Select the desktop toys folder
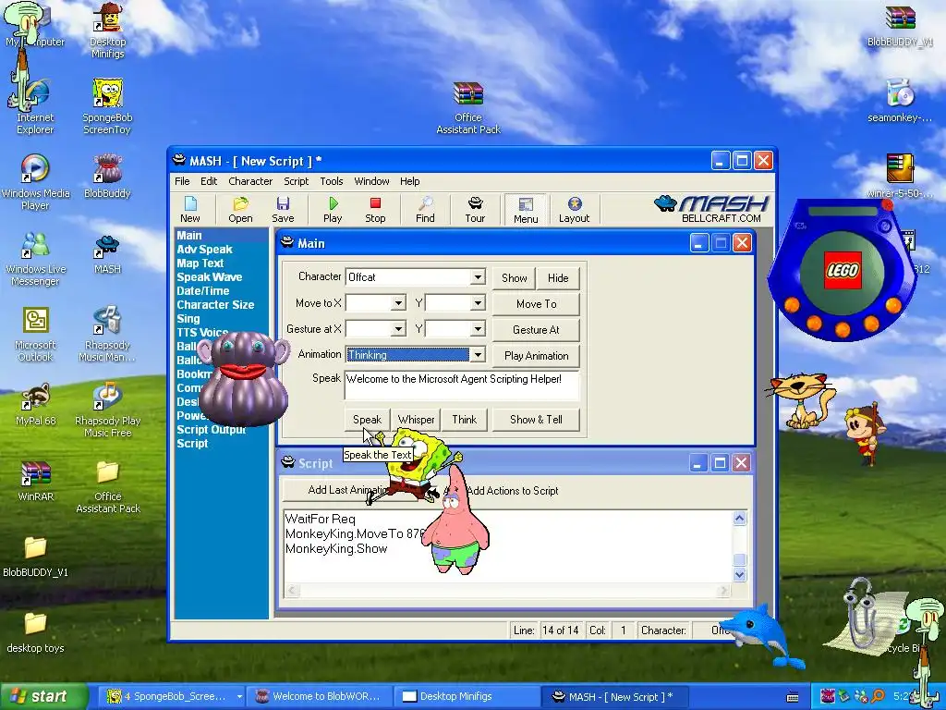The image size is (946, 710). (x=35, y=632)
